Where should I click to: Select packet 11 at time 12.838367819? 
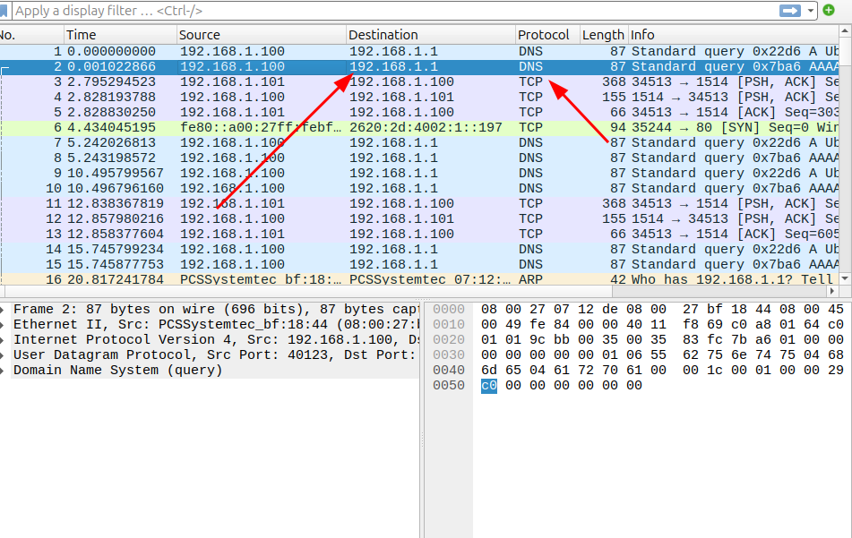point(419,203)
